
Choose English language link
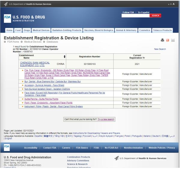click(8, 138)
